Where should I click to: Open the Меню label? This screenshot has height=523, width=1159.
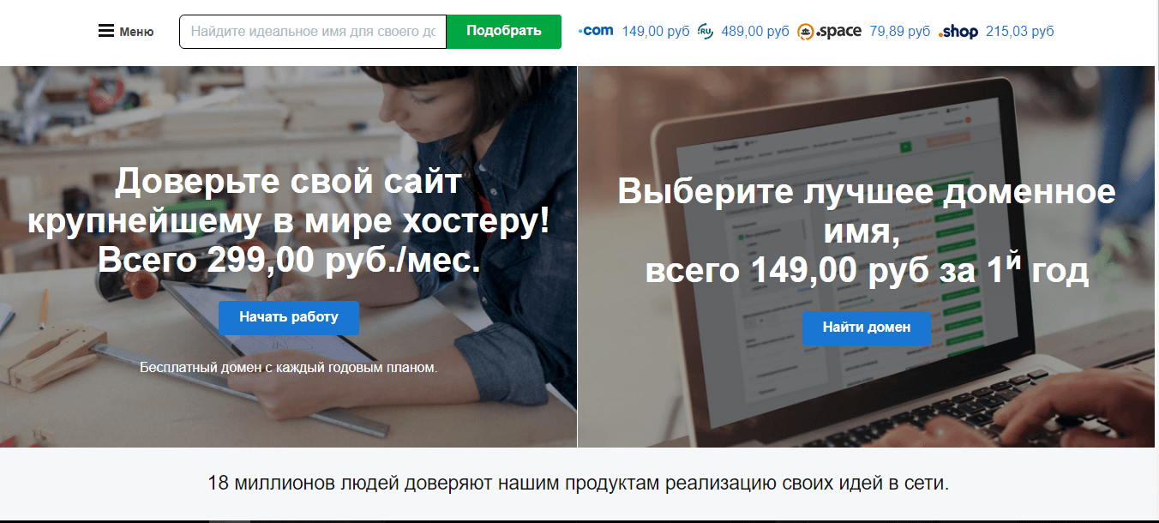pyautogui.click(x=136, y=32)
